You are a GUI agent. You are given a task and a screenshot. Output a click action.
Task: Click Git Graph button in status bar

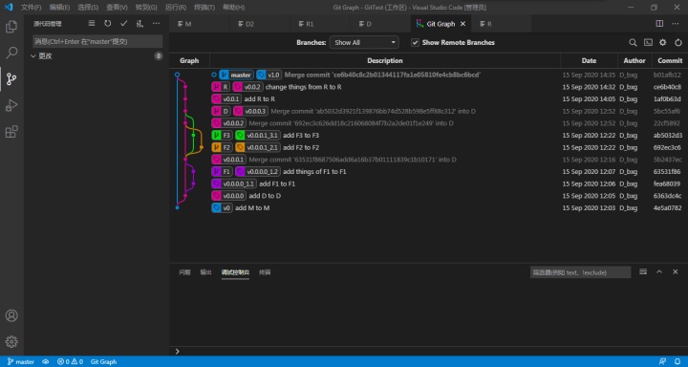point(104,361)
